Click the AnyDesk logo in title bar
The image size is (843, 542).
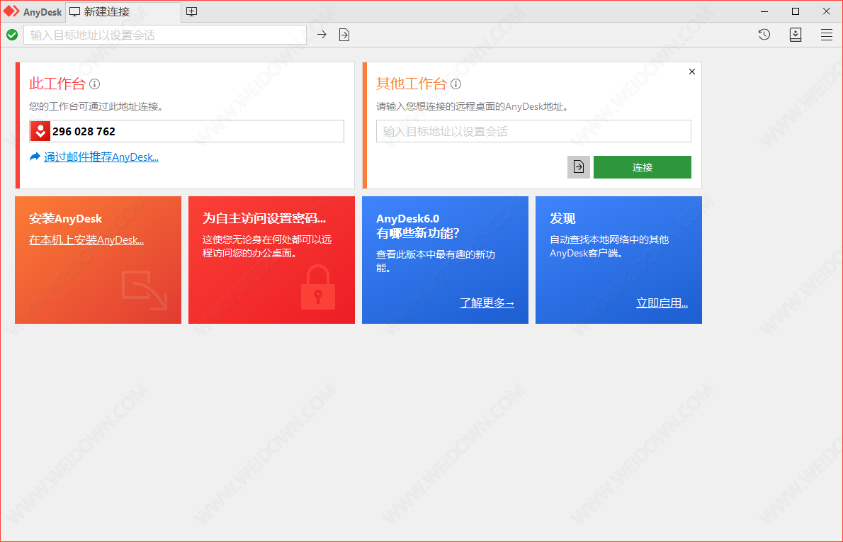coord(11,11)
